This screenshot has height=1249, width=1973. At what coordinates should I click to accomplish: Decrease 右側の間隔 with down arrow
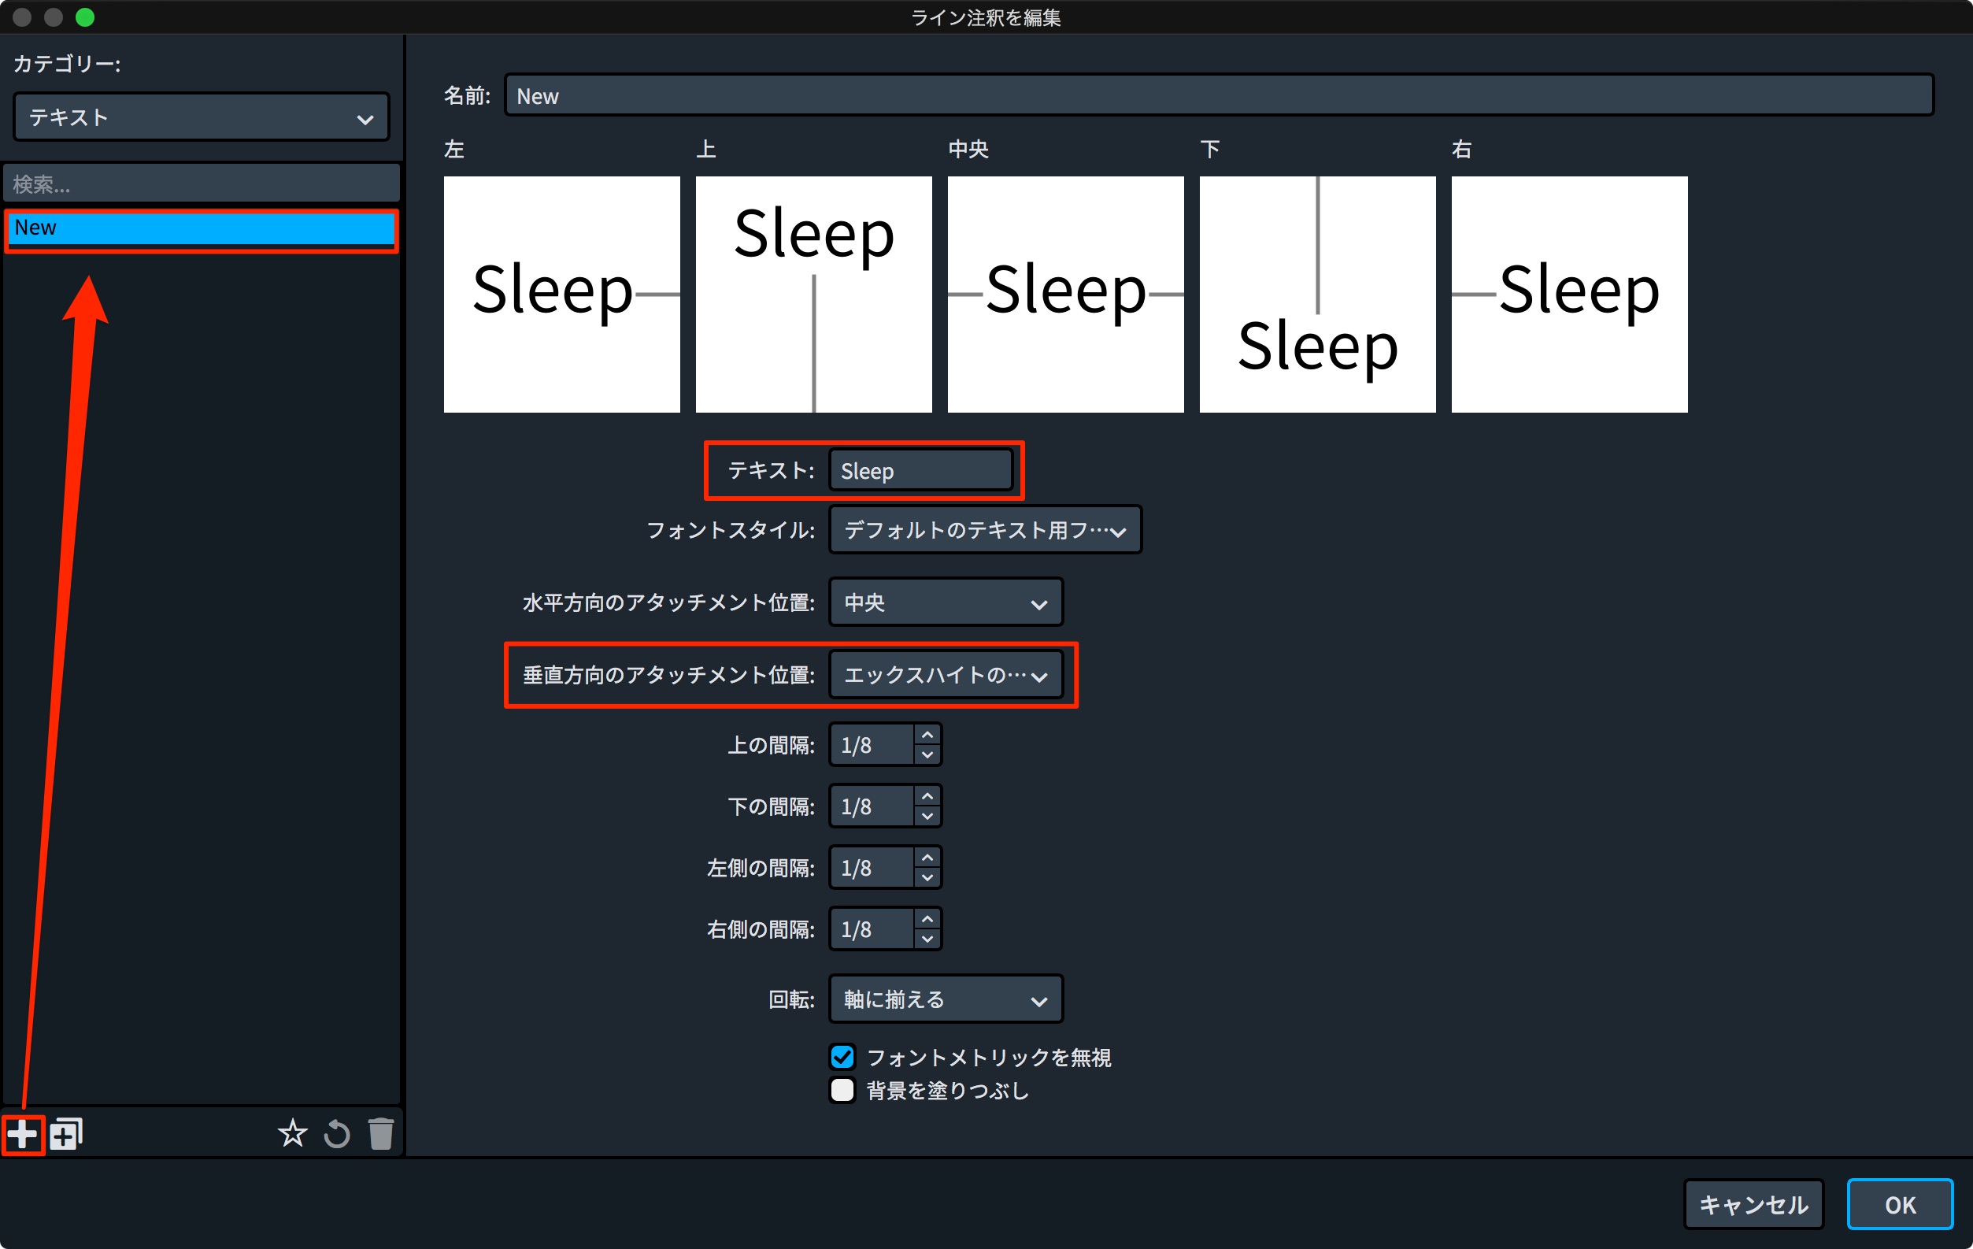[927, 940]
